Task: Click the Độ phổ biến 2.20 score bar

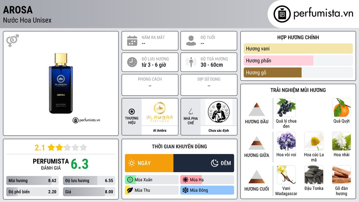Action: [32, 192]
